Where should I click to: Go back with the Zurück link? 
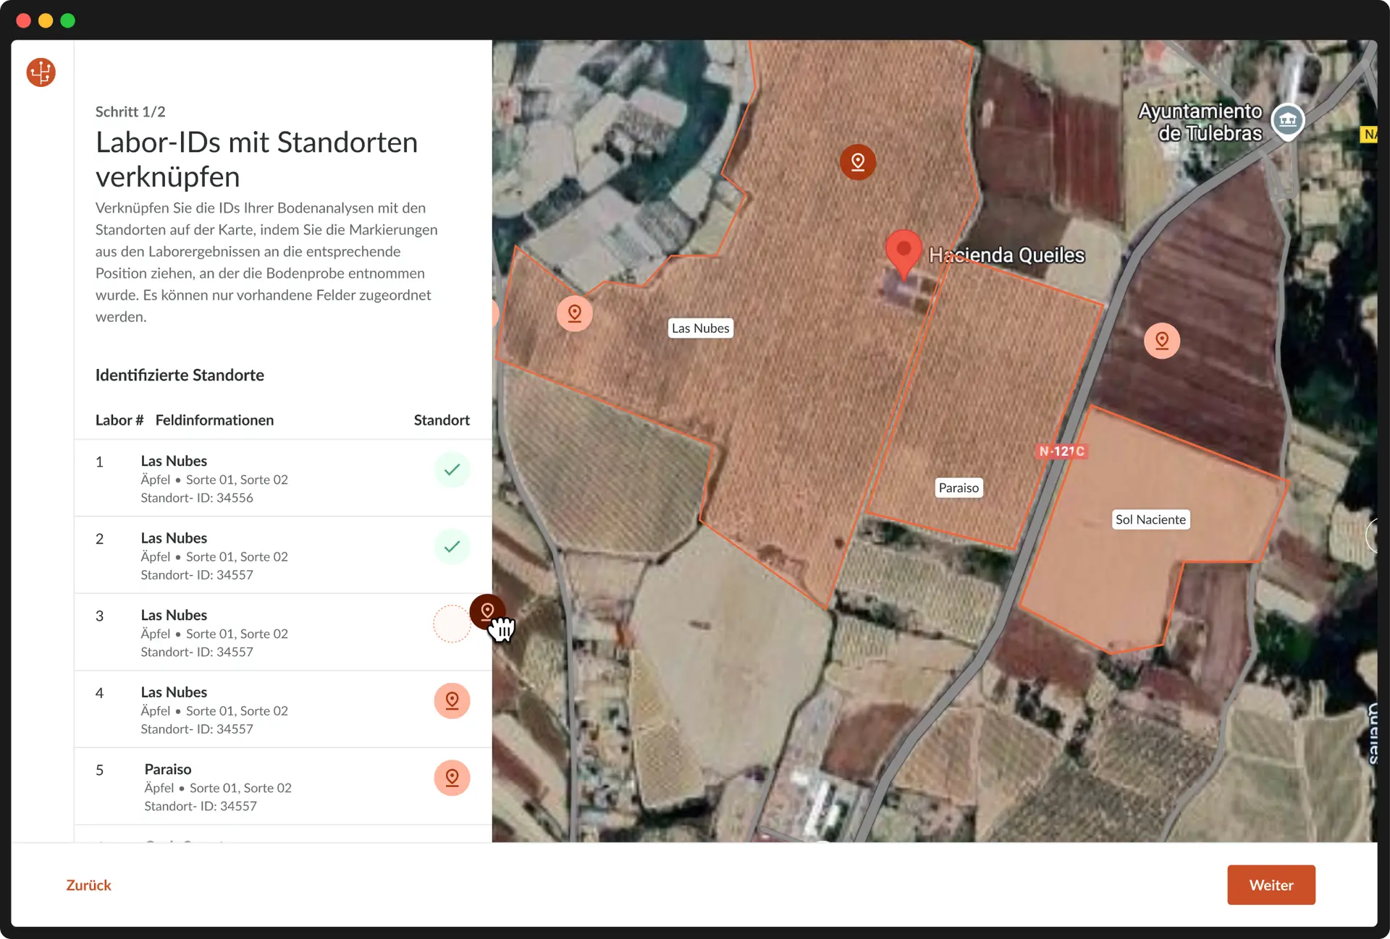[x=88, y=885]
